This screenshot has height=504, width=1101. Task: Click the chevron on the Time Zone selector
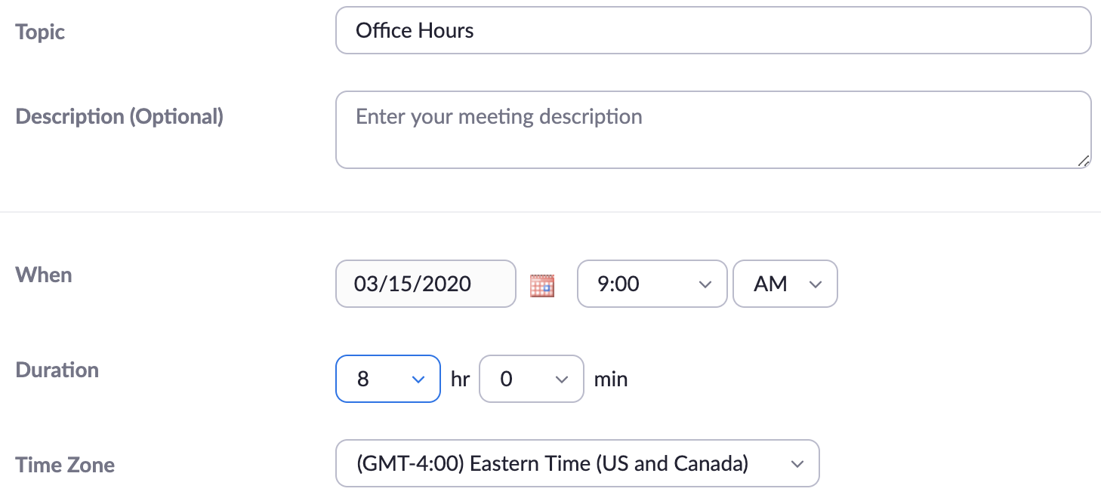coord(797,464)
